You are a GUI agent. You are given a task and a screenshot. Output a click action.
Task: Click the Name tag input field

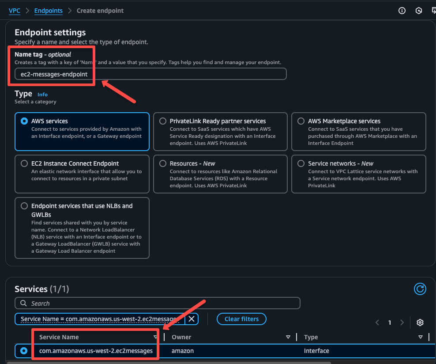pyautogui.click(x=150, y=74)
